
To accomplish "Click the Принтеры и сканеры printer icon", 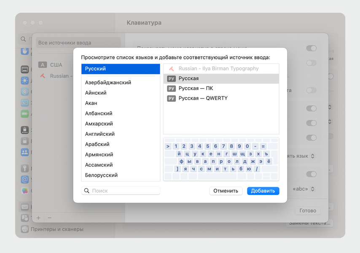I will tap(24, 229).
